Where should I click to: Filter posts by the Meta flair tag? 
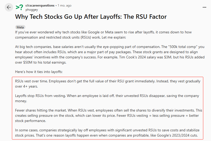20,27
